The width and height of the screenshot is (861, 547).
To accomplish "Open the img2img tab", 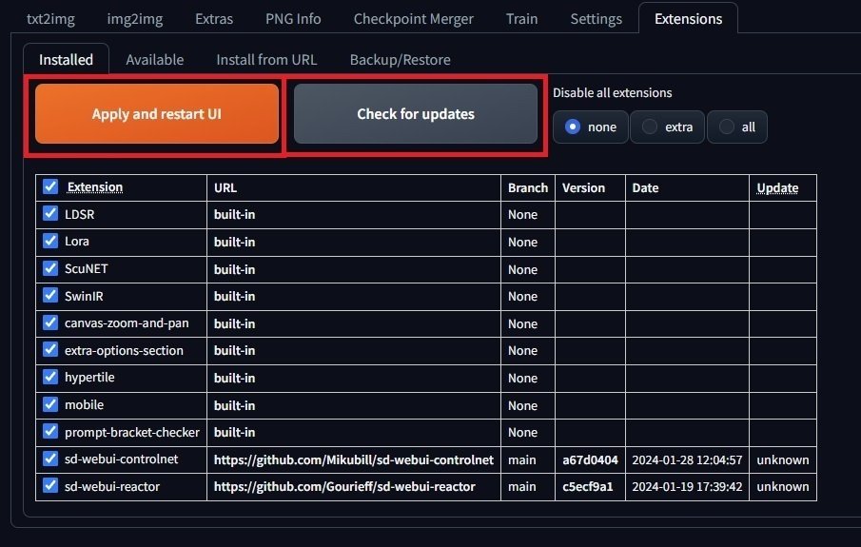I will [134, 19].
